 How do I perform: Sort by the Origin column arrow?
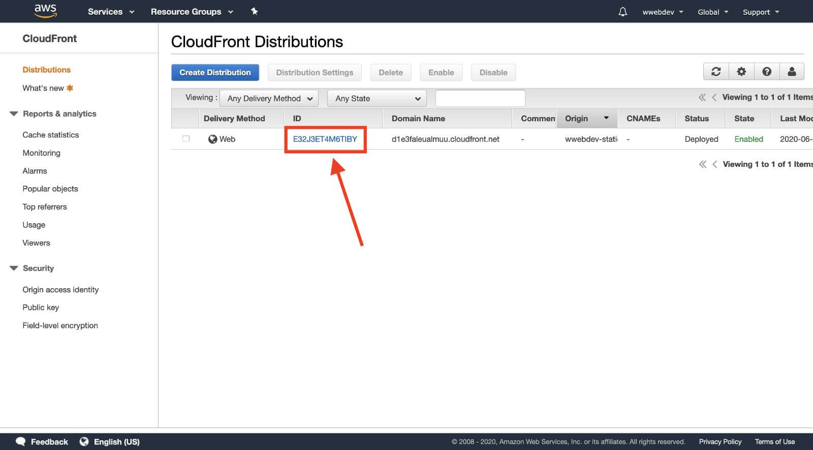(x=606, y=118)
